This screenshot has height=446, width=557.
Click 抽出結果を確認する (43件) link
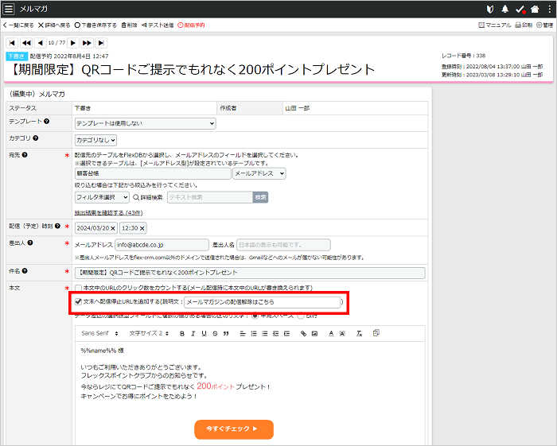109,213
